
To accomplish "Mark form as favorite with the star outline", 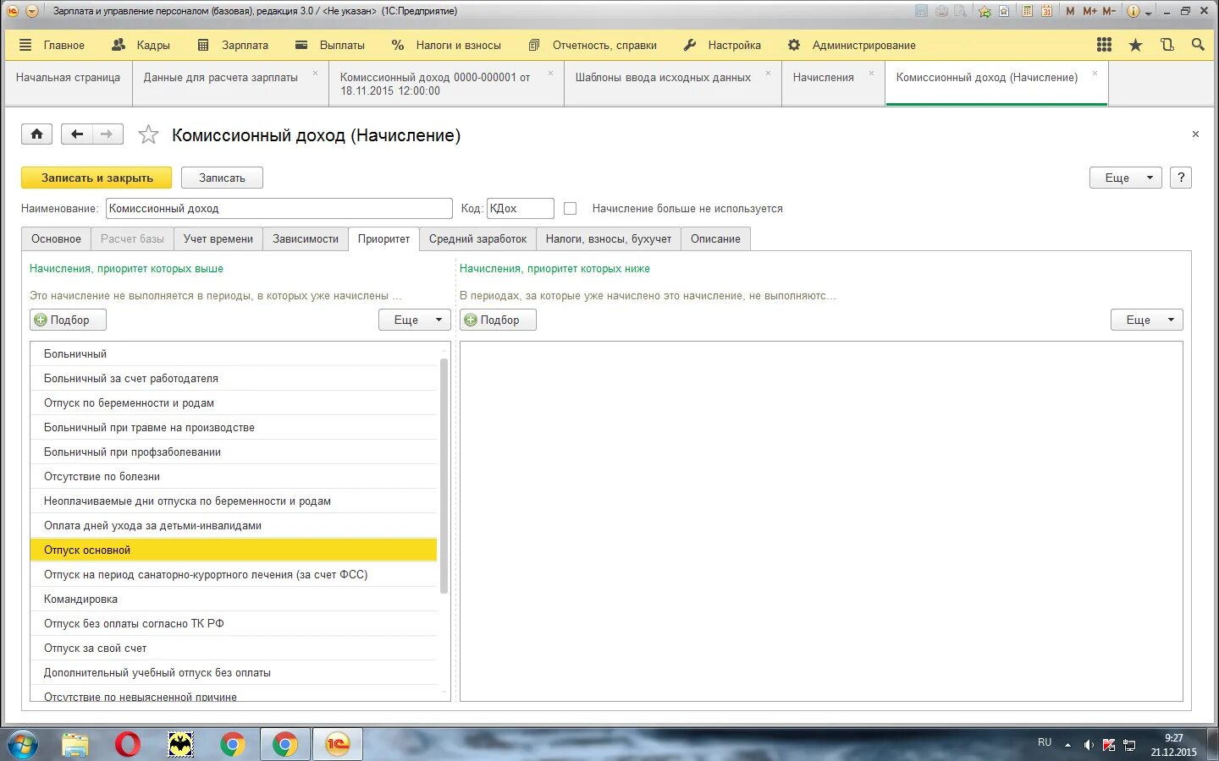I will [x=148, y=134].
